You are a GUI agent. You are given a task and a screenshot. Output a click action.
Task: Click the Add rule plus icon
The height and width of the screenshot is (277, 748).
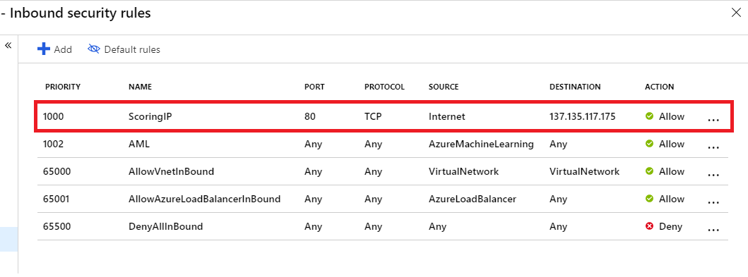point(44,49)
